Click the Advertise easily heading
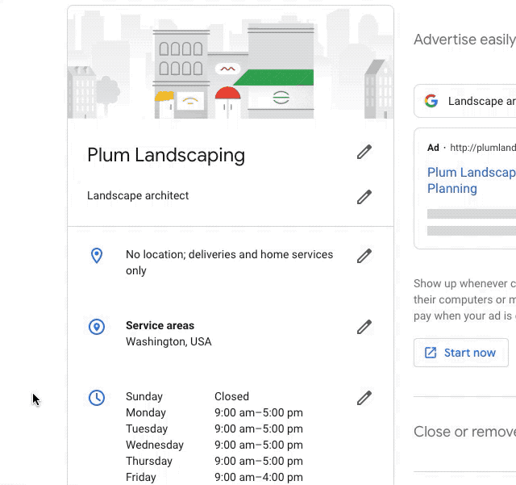Screen dimensions: 516x485 (x=464, y=40)
